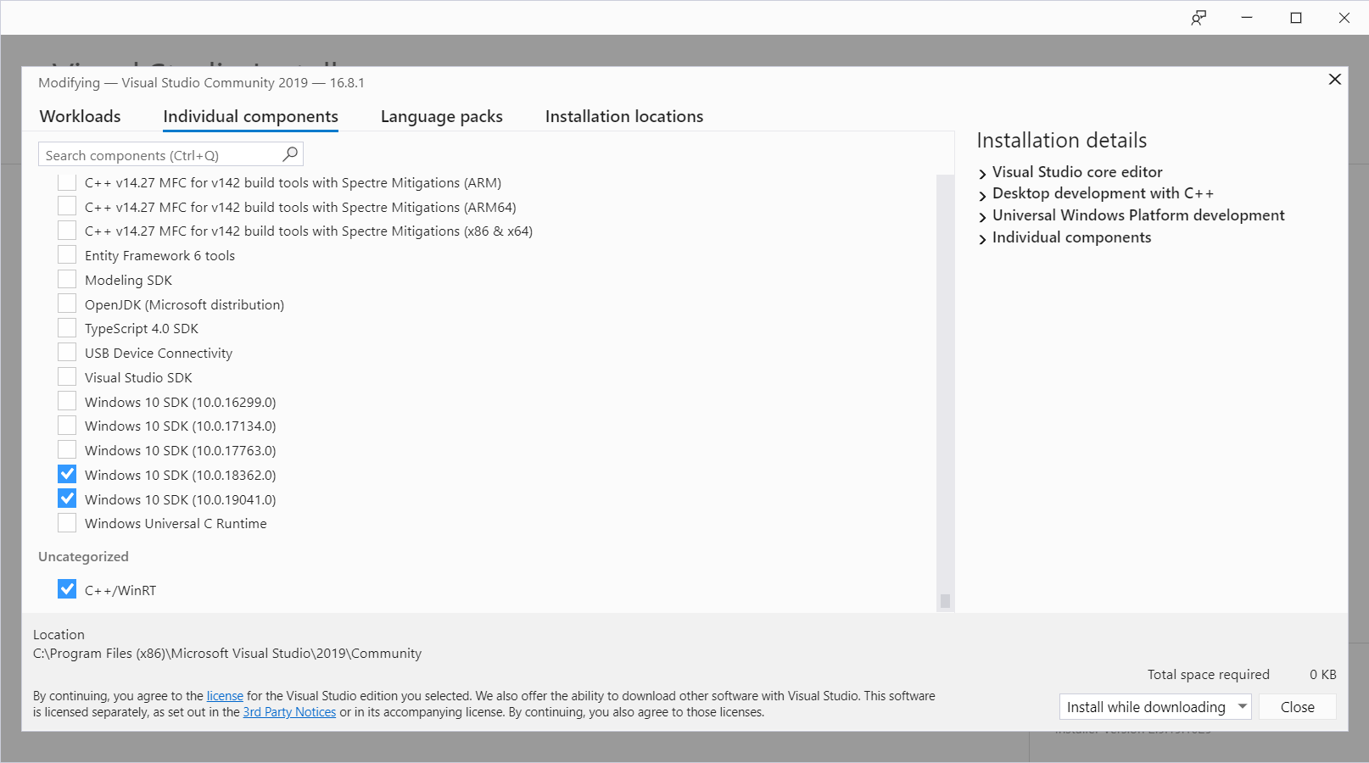Tick the Modeling SDK checkbox
The width and height of the screenshot is (1369, 763).
pyautogui.click(x=67, y=280)
